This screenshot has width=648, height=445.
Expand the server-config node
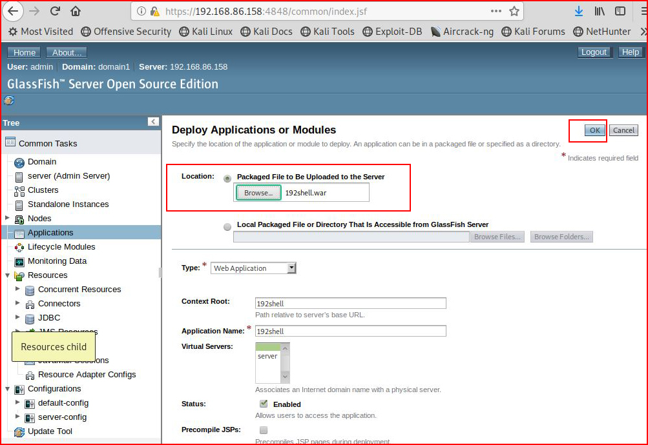tap(17, 416)
